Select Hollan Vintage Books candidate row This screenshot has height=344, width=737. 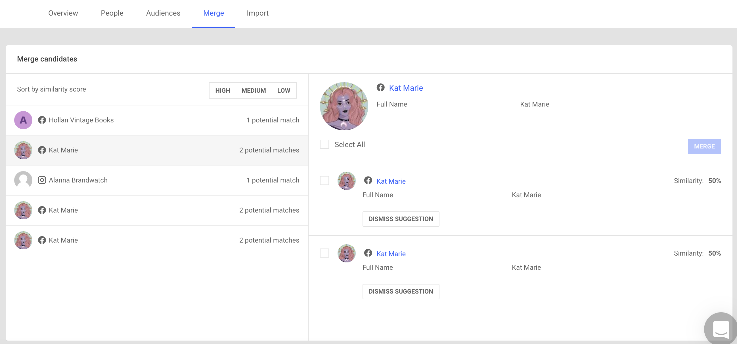pyautogui.click(x=157, y=120)
